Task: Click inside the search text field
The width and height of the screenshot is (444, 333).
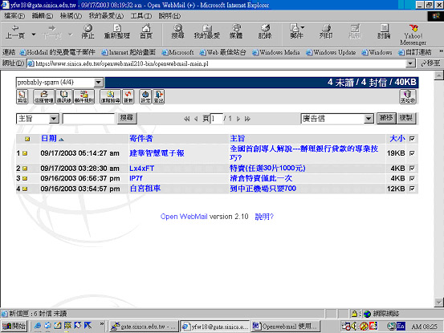Action: click(x=88, y=119)
